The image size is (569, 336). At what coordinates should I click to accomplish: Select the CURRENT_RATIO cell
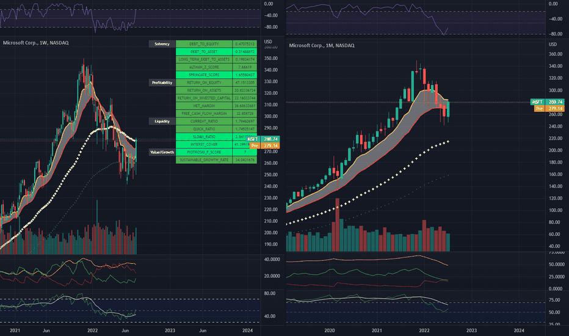pyautogui.click(x=204, y=122)
